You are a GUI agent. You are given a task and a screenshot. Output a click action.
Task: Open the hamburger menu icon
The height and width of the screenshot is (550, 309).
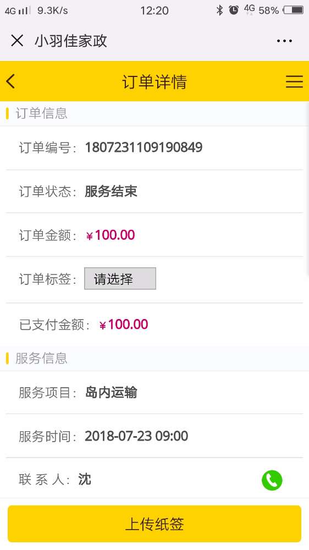pos(294,81)
